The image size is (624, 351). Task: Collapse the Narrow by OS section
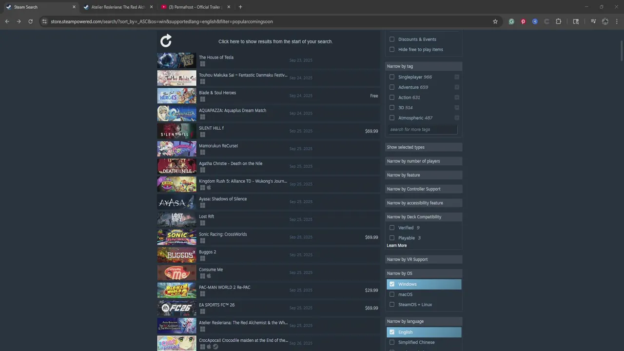click(x=424, y=273)
